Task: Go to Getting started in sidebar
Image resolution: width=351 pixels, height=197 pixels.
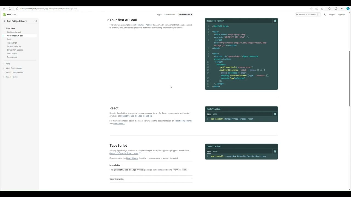Action: pyautogui.click(x=14, y=32)
